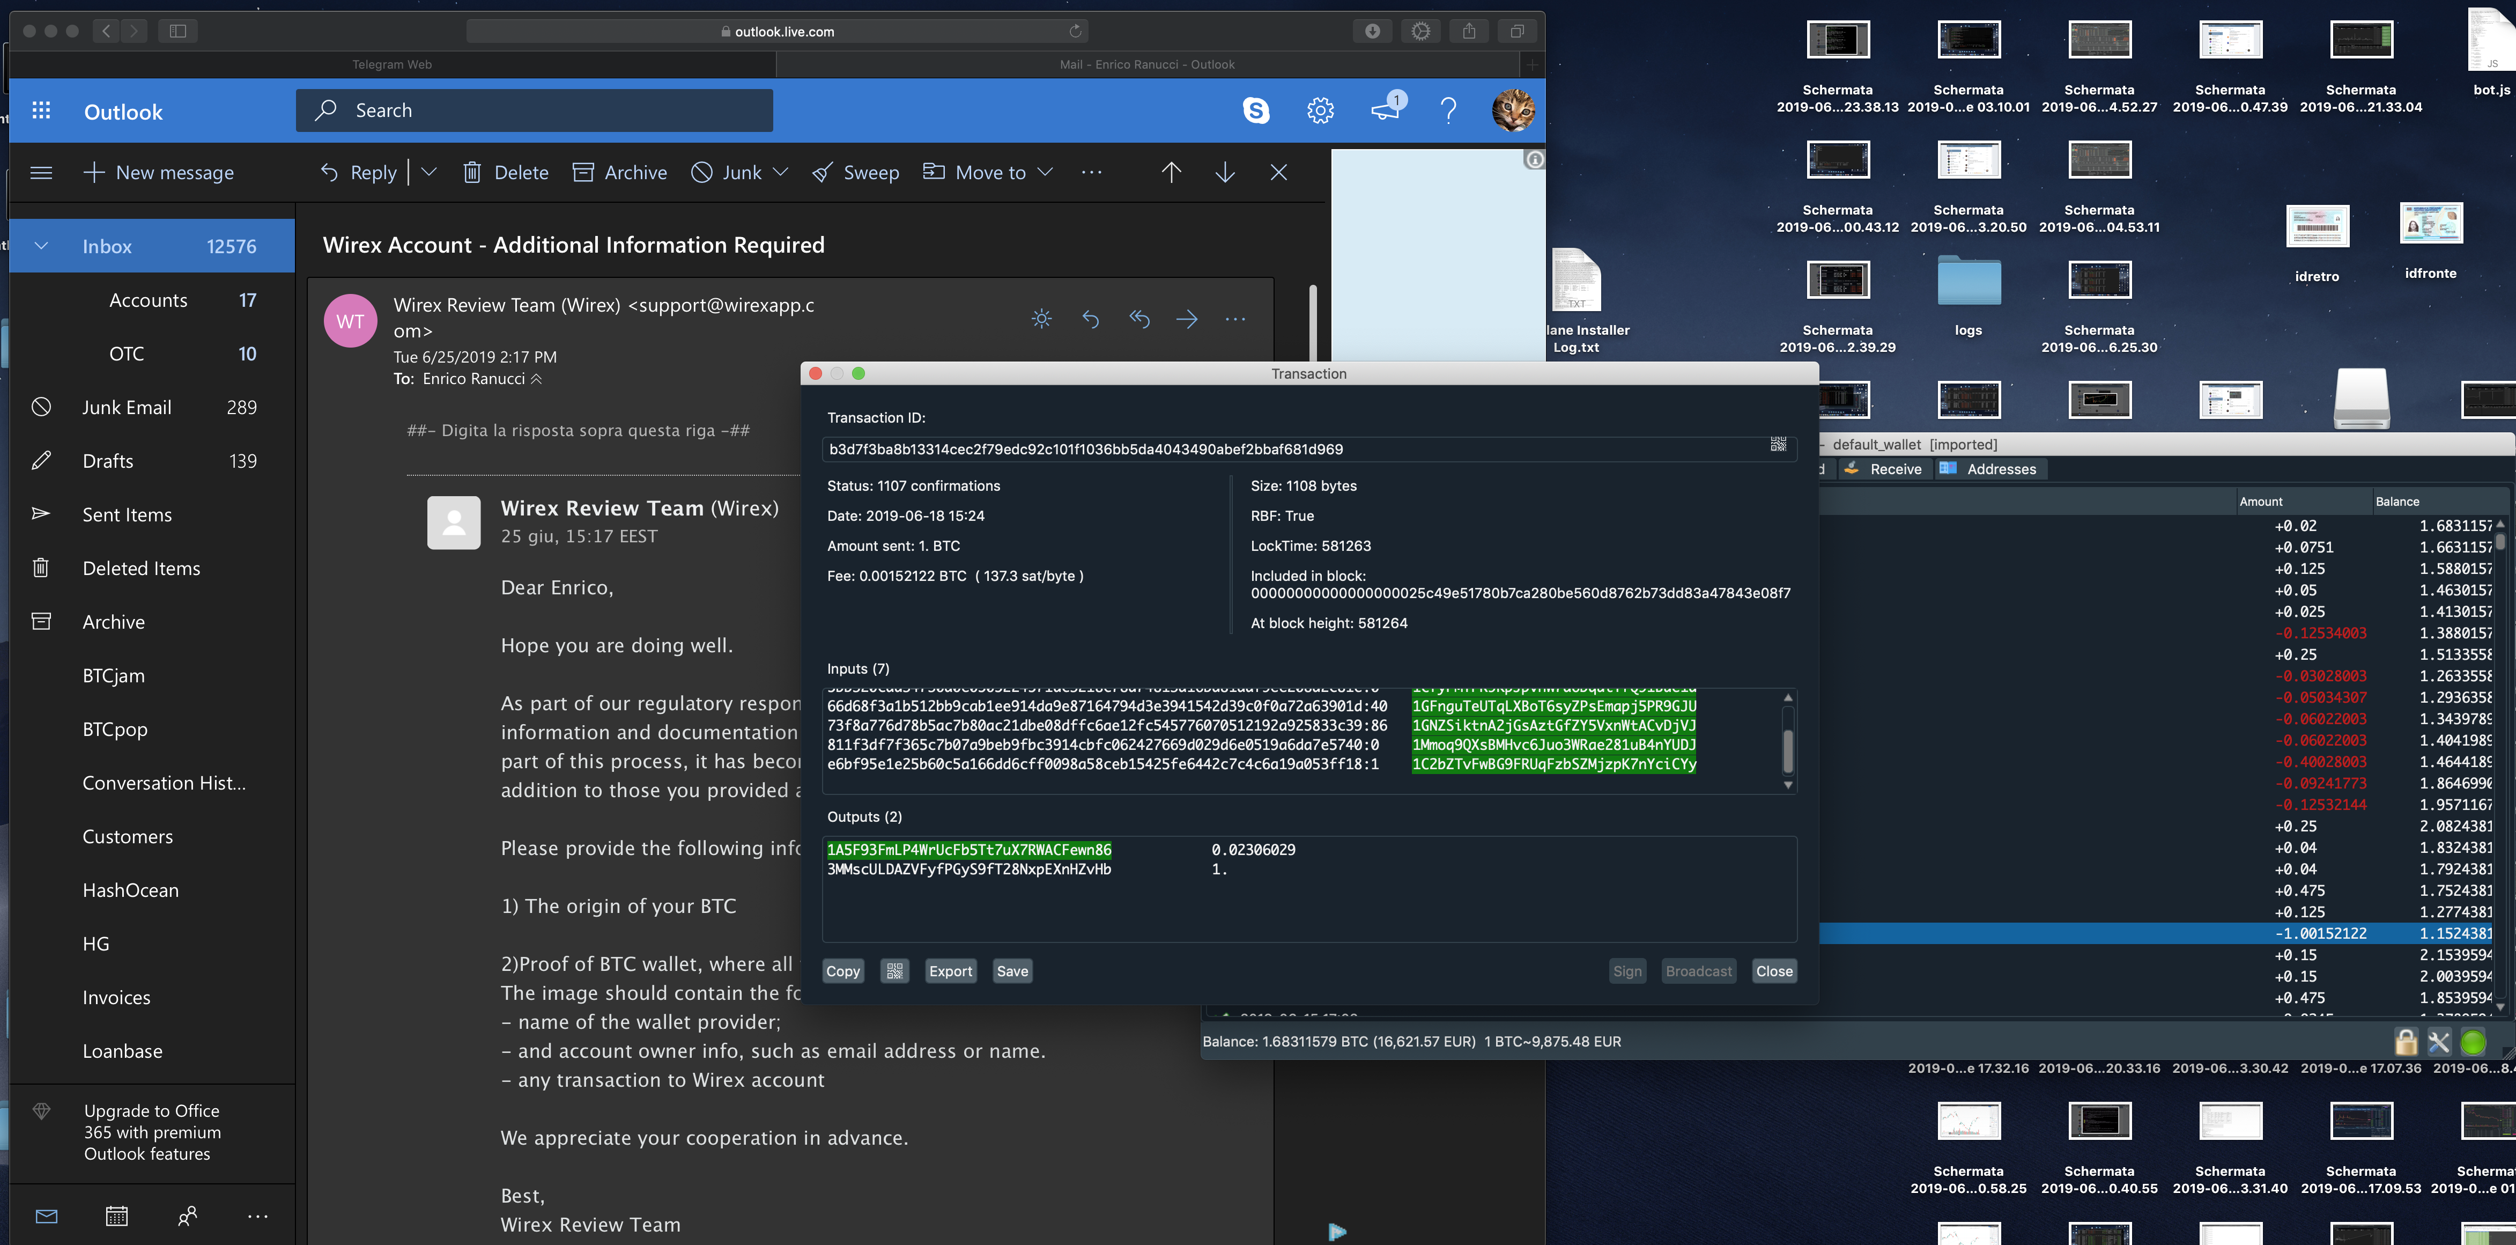Reply with the email header reply arrow
Image resolution: width=2516 pixels, height=1245 pixels.
pos(1091,319)
